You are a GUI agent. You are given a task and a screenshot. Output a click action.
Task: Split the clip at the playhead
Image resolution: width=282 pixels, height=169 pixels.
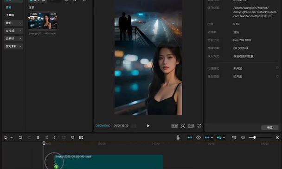click(38, 137)
